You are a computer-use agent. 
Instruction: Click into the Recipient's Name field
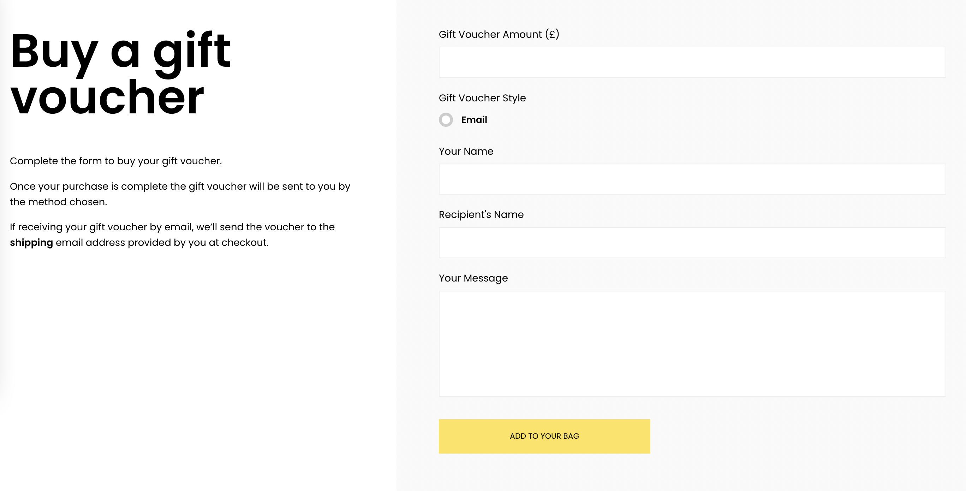click(x=692, y=243)
